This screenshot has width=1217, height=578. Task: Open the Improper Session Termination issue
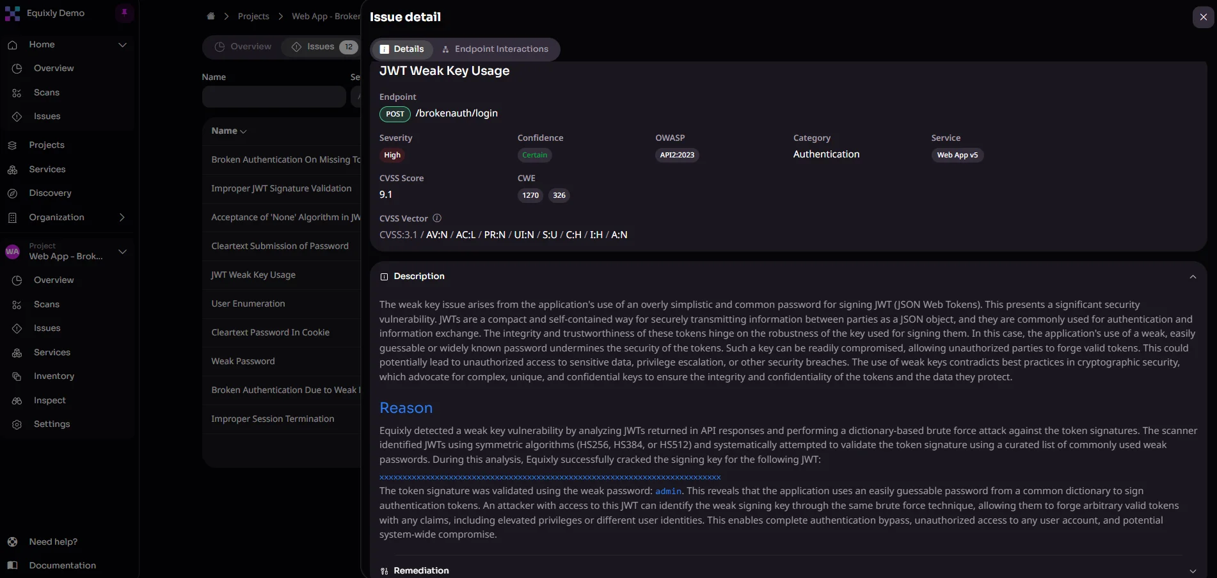click(x=282, y=419)
